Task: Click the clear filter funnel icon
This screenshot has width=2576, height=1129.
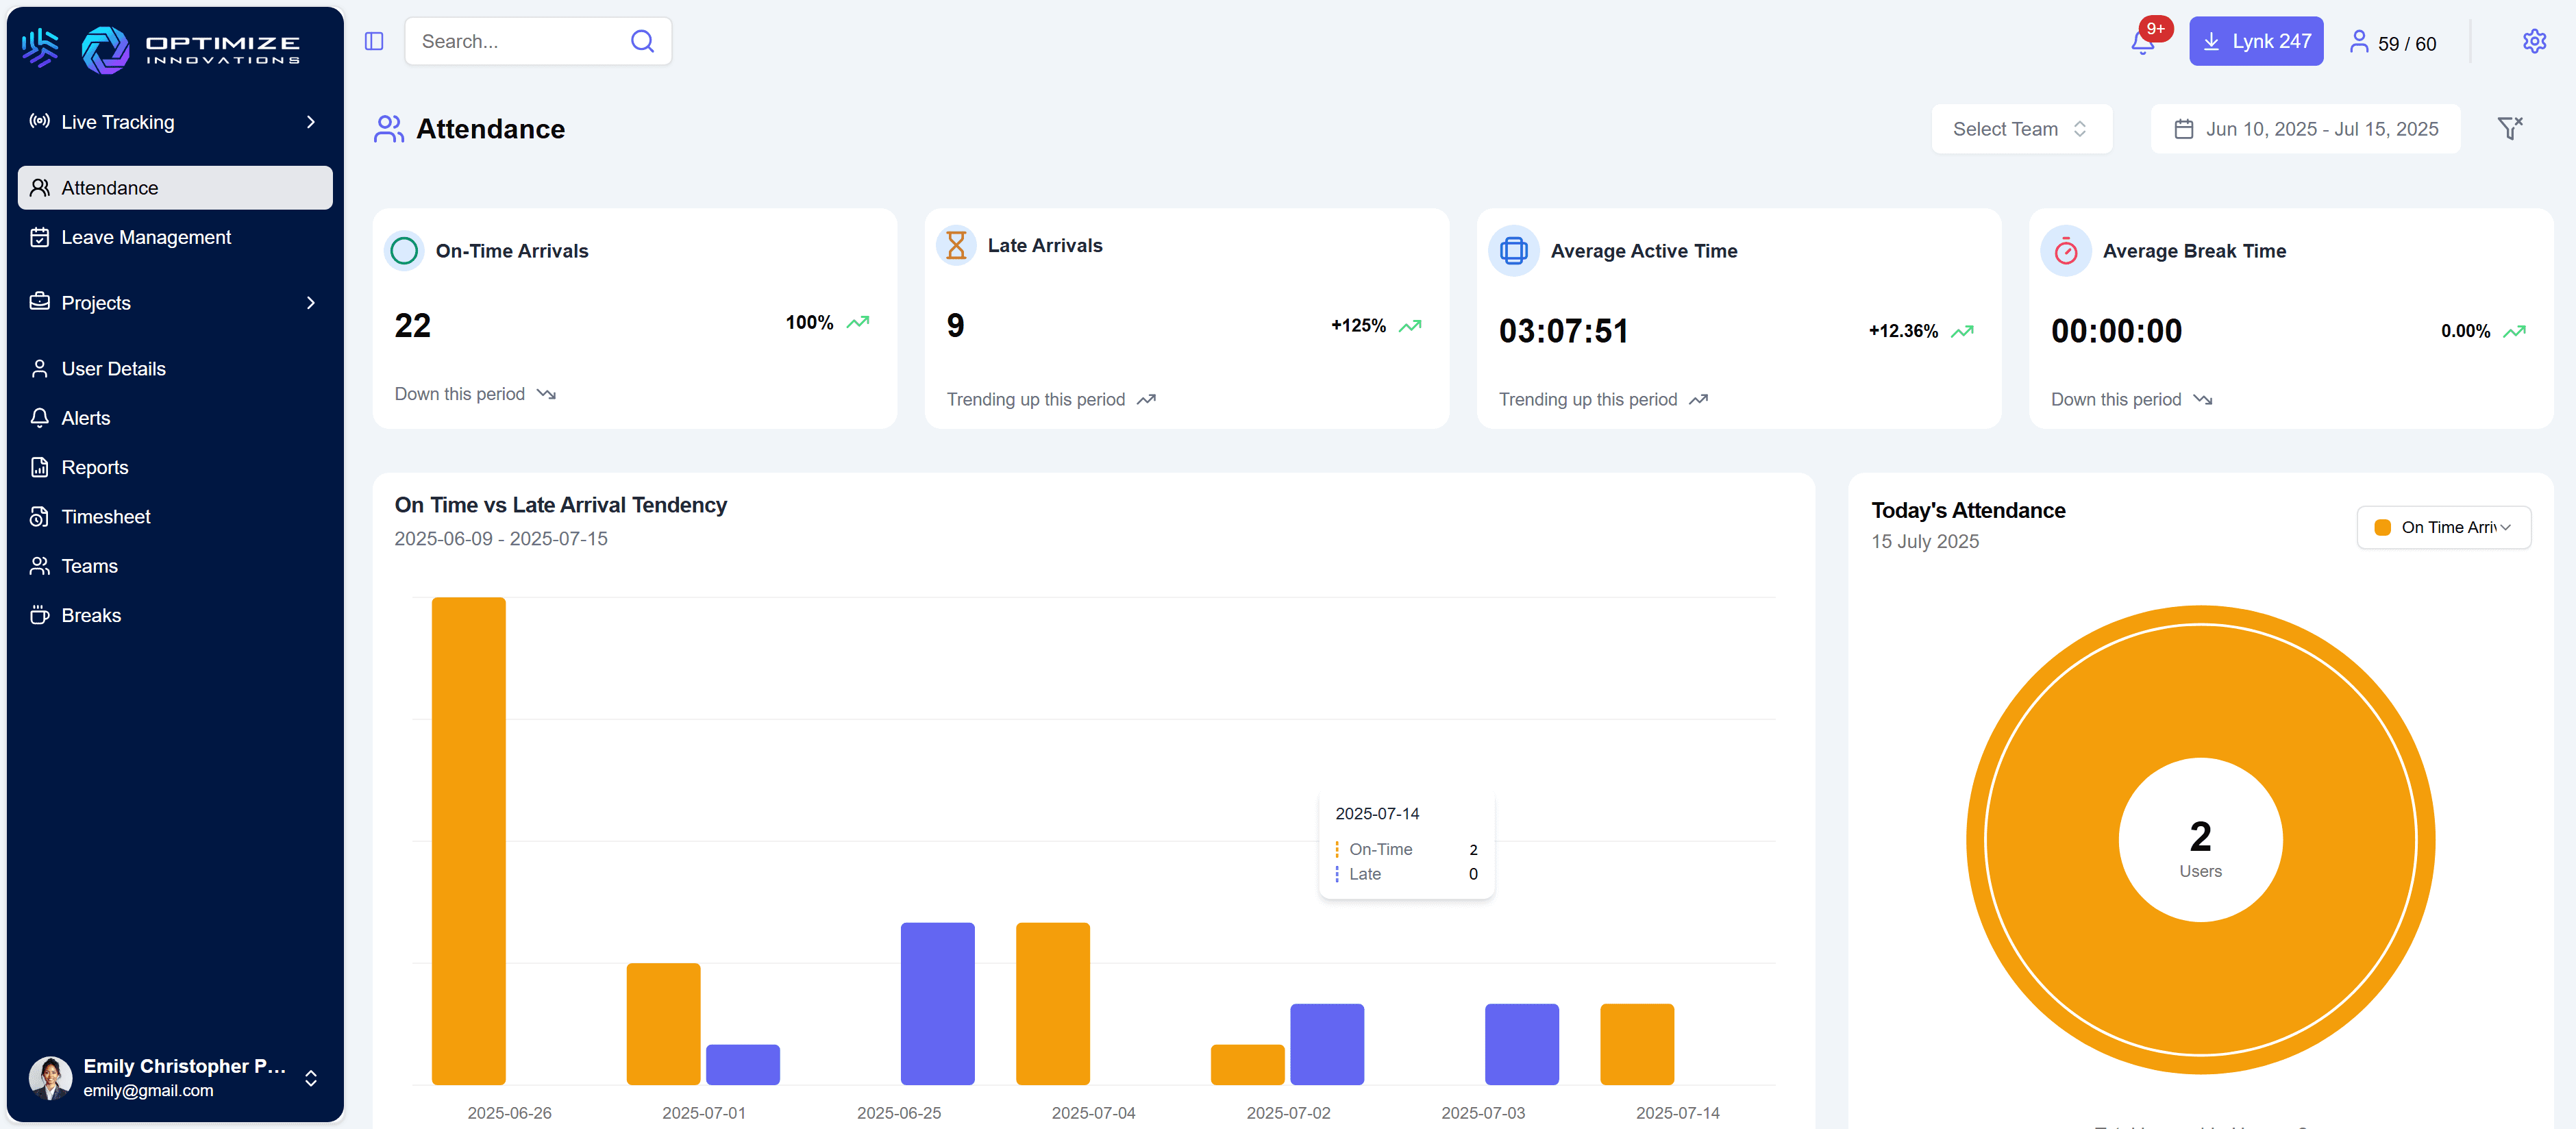Action: click(2509, 128)
